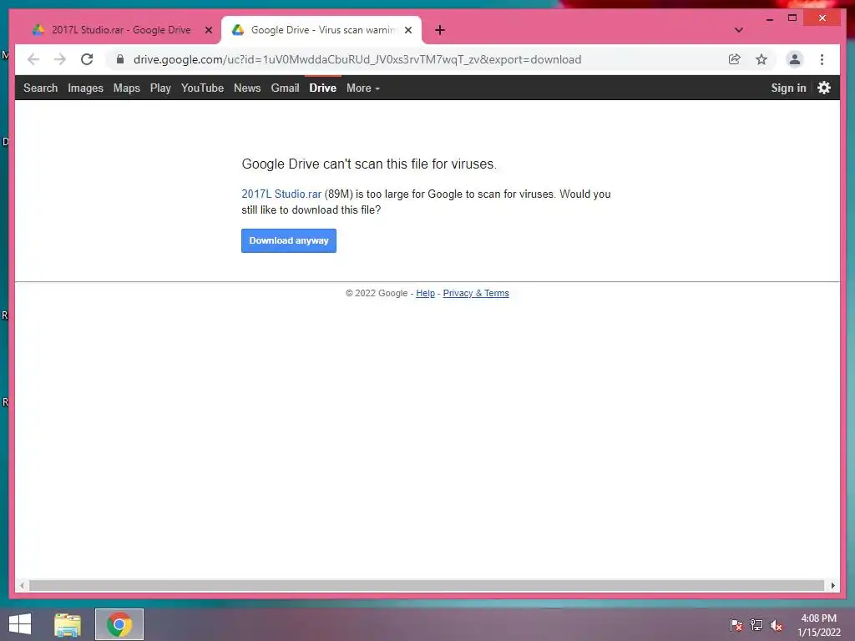Reload the page with the refresh icon
The width and height of the screenshot is (855, 641).
tap(87, 59)
